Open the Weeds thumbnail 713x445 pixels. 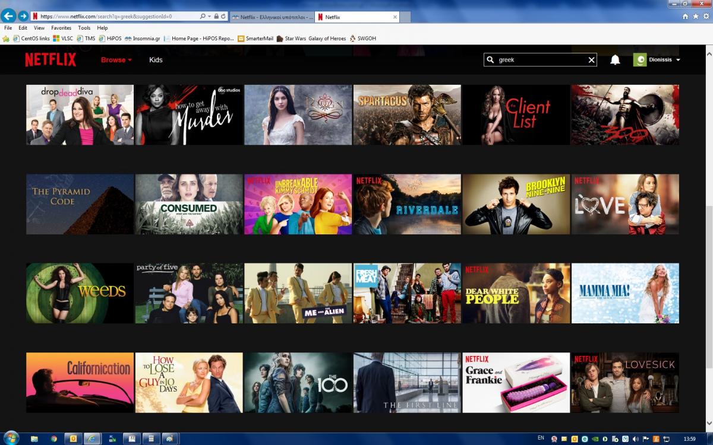80,293
